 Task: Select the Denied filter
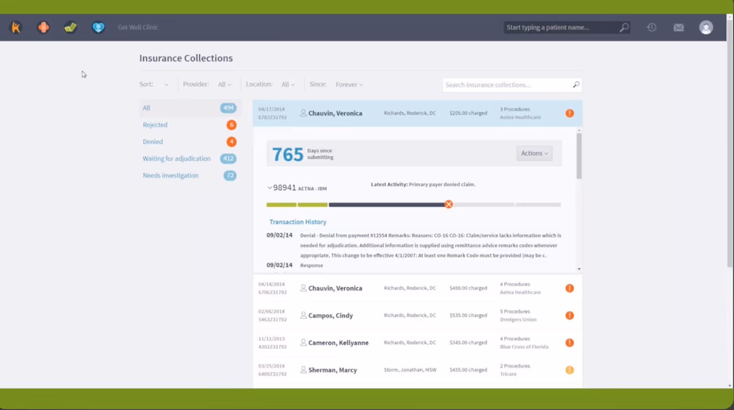coord(153,142)
